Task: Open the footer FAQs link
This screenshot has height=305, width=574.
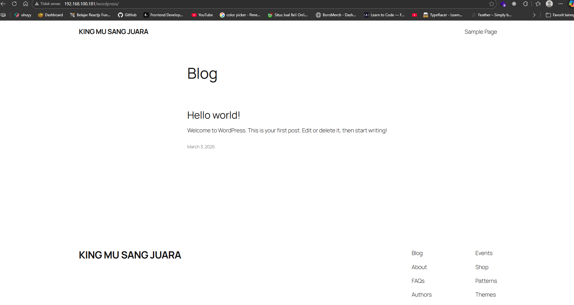Action: pos(418,281)
